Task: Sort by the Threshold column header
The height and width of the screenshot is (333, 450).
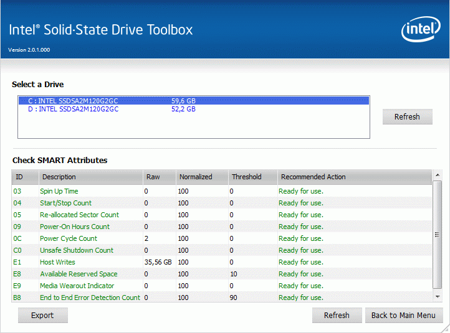Action: [x=253, y=177]
